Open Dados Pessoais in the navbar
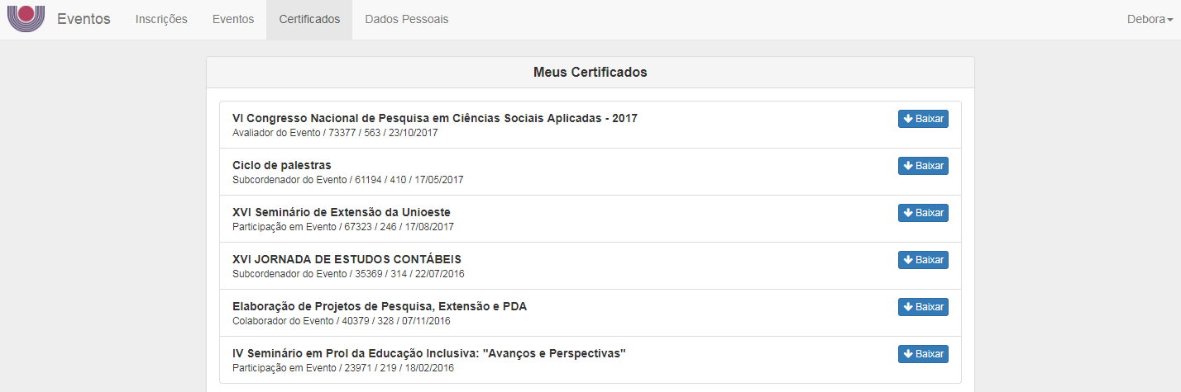The width and height of the screenshot is (1181, 392). click(x=407, y=20)
